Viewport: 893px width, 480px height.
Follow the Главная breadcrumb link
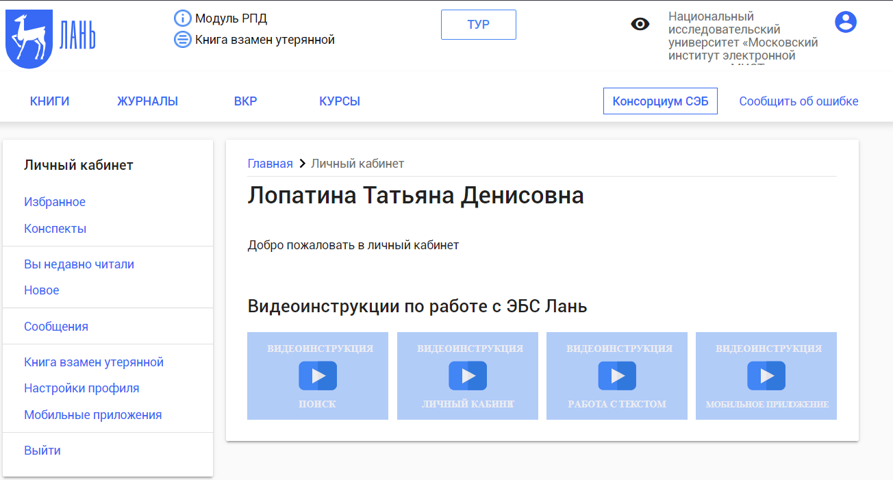click(270, 164)
